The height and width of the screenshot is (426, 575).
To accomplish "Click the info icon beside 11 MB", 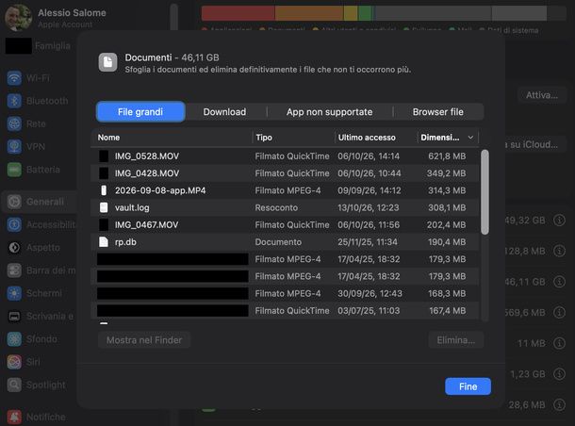I will (x=559, y=343).
